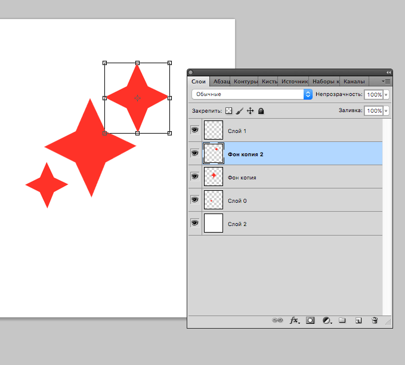Expand the Заливка fill dropdown arrow
Screen dimensions: 405x365
387,111
